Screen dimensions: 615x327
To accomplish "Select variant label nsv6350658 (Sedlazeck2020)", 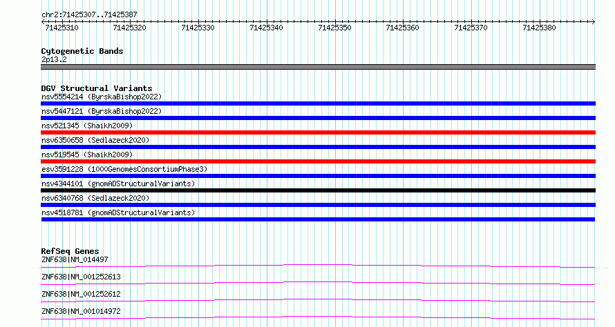I will (95, 140).
